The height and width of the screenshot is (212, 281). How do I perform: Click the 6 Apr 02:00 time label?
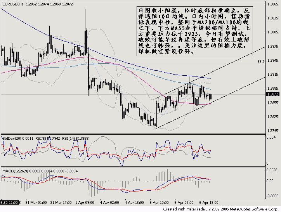pyautogui.click(x=184, y=203)
